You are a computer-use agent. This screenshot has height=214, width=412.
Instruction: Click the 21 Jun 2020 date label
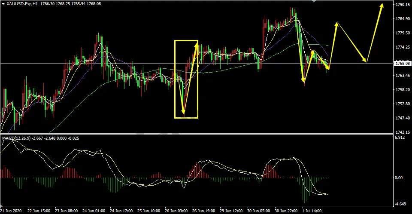pyautogui.click(x=11, y=211)
